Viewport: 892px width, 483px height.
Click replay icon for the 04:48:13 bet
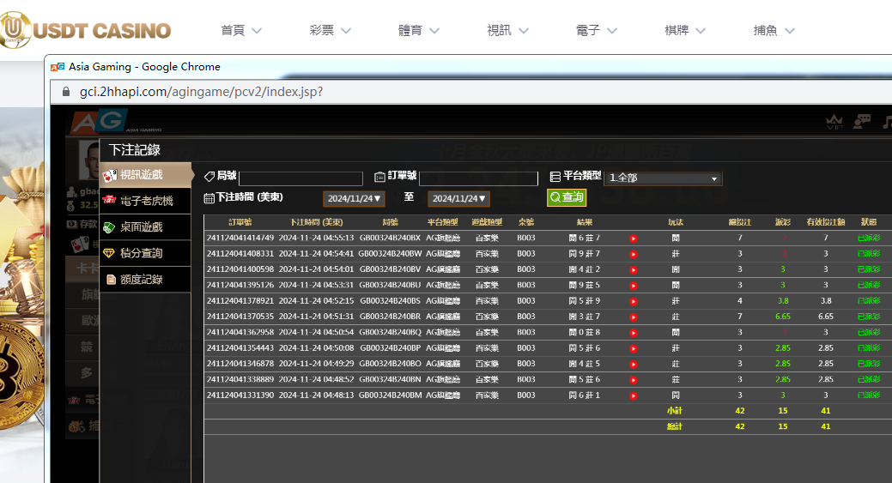coord(634,395)
